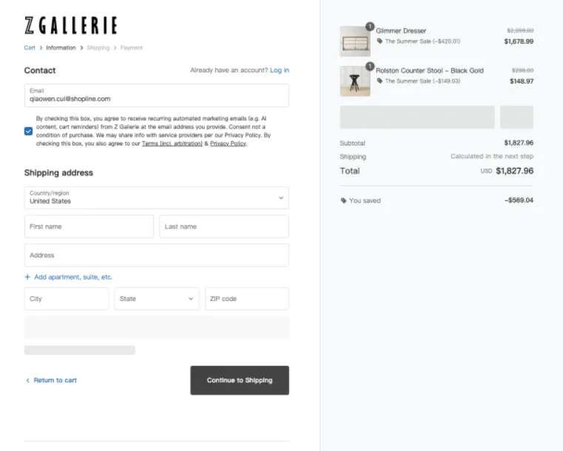Go to Cart in the breadcrumb

pos(30,48)
